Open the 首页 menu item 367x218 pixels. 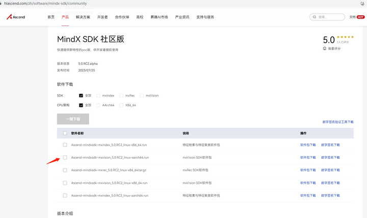[x=51, y=17]
